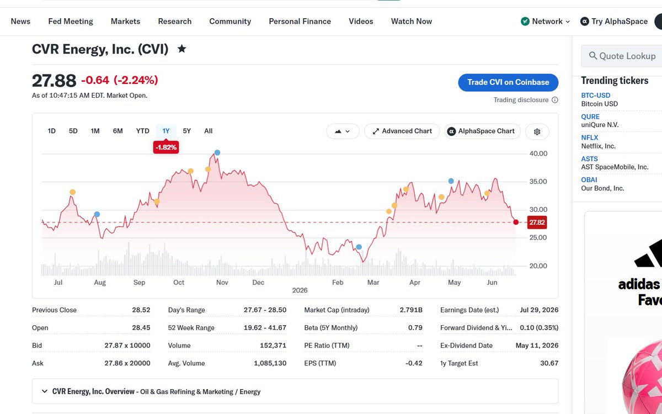The image size is (662, 414).
Task: Click the blue event marker before May
Action: point(451,181)
